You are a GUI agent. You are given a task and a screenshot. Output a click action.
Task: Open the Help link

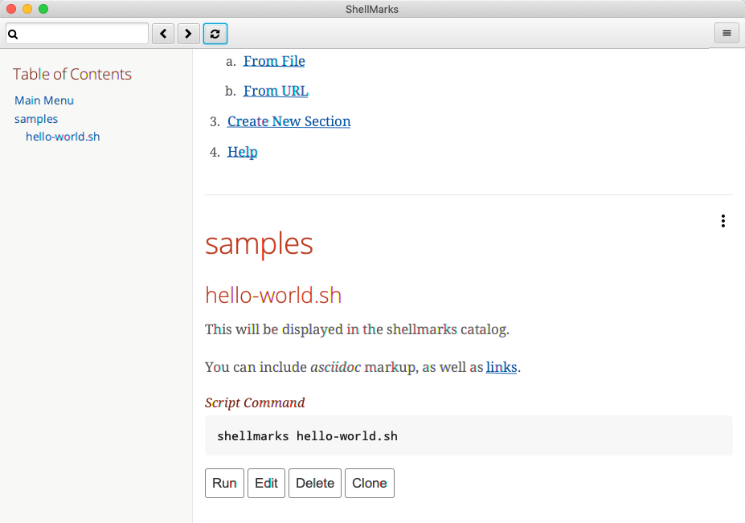tap(242, 152)
